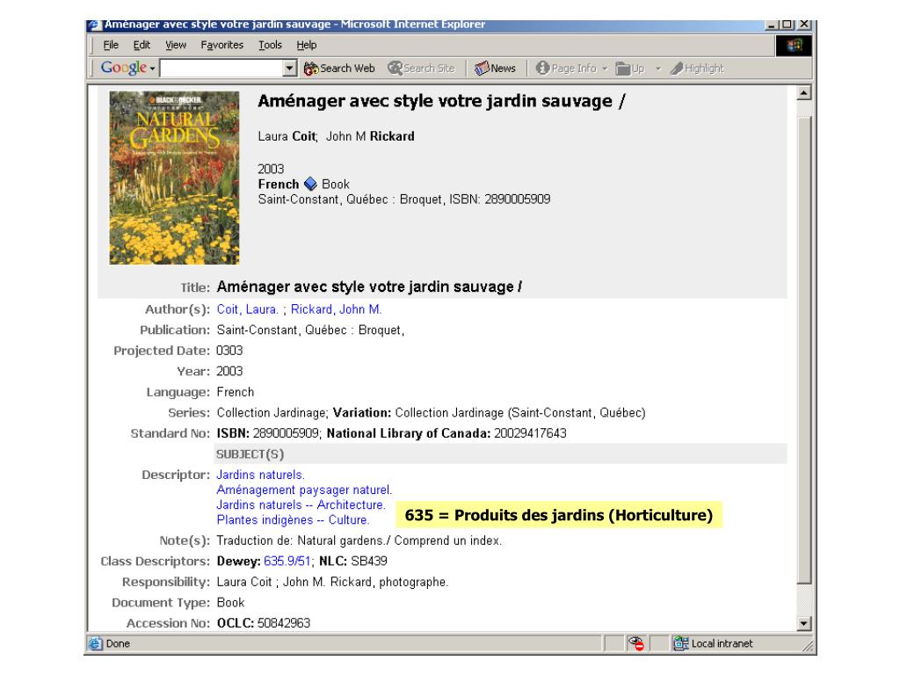Screen dimensions: 900x675
Task: Follow the Rickard, John M. author link
Action: 336,309
